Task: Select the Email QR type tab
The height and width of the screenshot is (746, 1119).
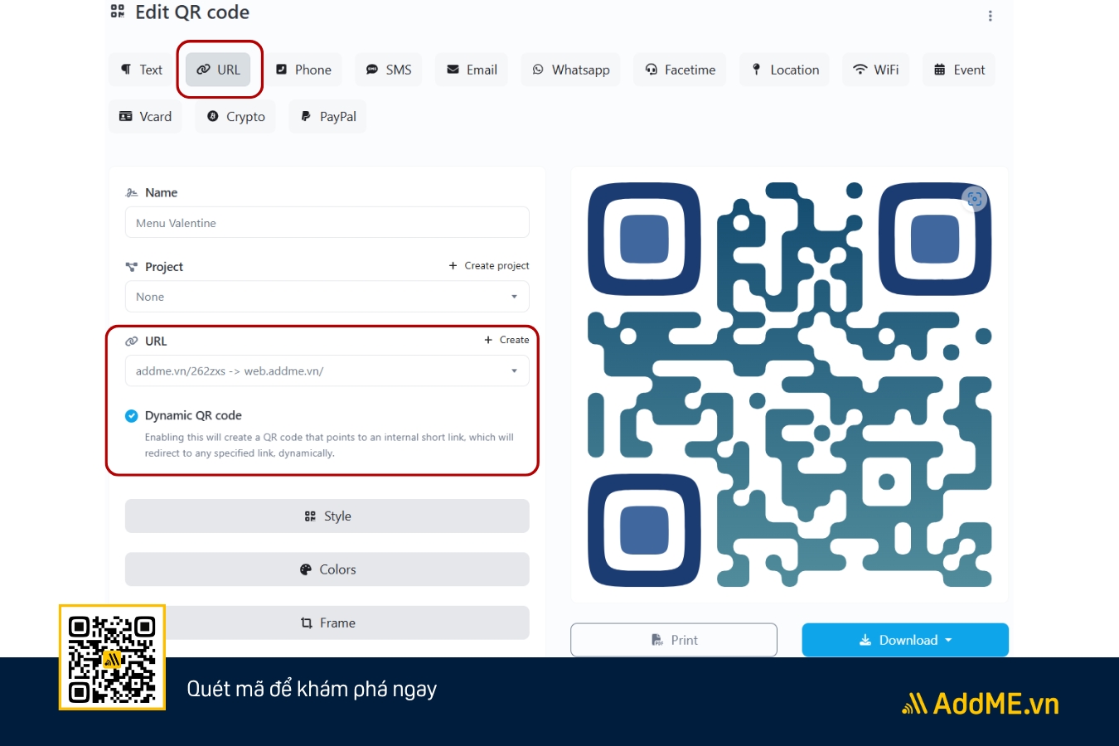Action: pos(472,70)
